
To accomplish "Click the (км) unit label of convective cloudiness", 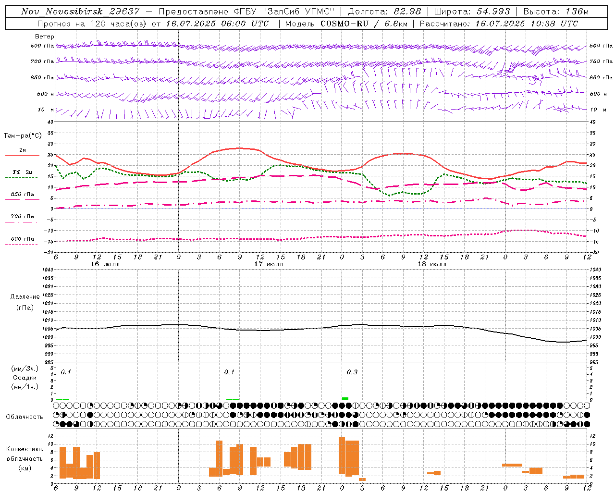I will (25, 468).
